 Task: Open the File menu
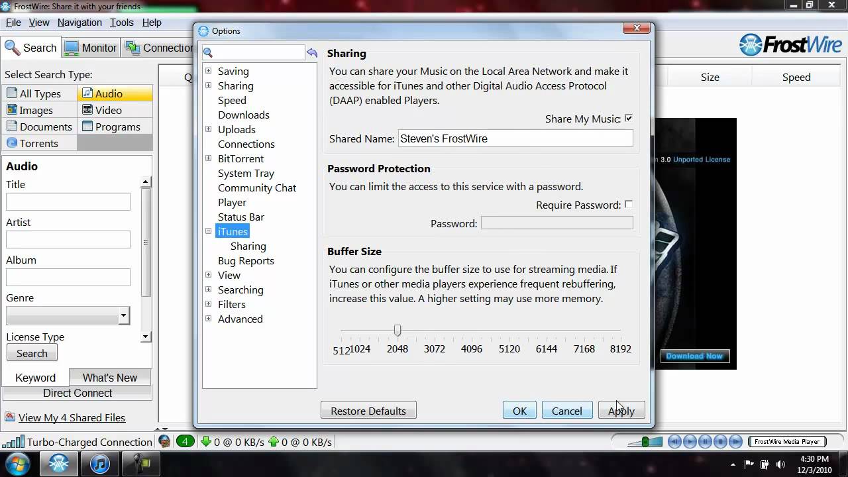(x=13, y=23)
